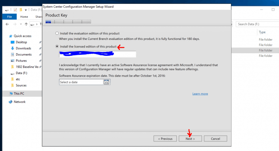The image size is (279, 151).
Task: Click the pin icon beside 1902 Baseline
Action: coord(40,67)
